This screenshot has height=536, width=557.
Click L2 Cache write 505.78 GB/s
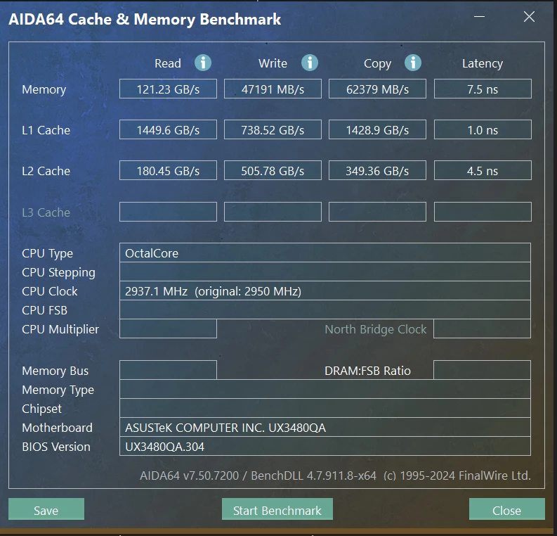pyautogui.click(x=273, y=171)
